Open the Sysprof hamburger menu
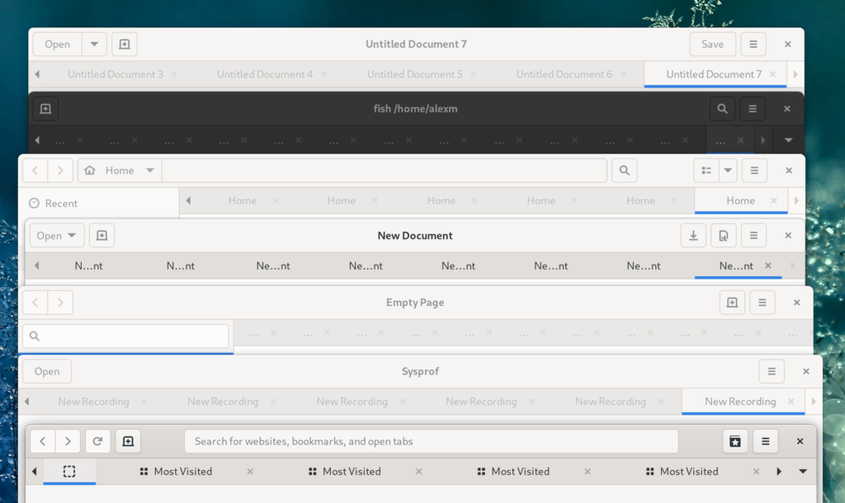The image size is (845, 503). pos(772,371)
